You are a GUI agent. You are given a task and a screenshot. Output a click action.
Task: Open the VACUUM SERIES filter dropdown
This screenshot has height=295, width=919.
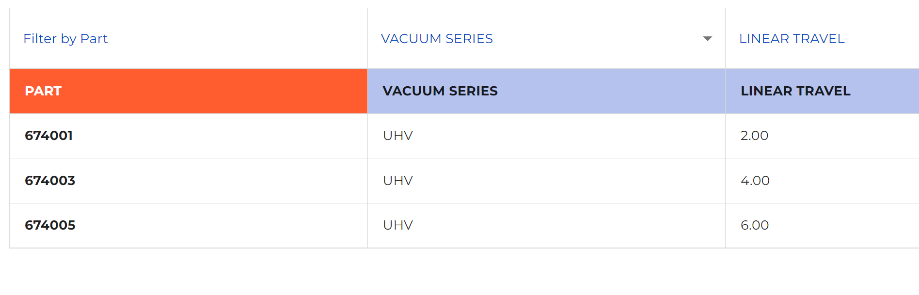click(x=546, y=39)
